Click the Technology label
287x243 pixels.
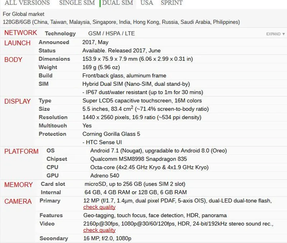(60, 33)
